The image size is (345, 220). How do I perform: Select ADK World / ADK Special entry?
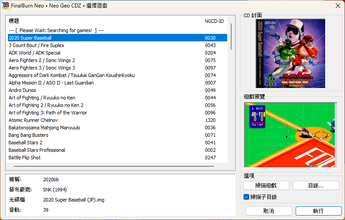tap(117, 53)
